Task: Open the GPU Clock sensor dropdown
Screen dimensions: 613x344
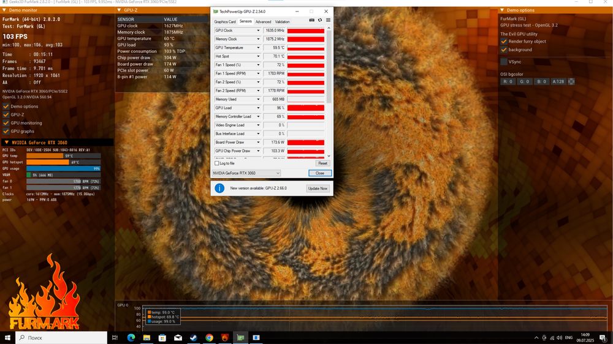Action: 258,31
